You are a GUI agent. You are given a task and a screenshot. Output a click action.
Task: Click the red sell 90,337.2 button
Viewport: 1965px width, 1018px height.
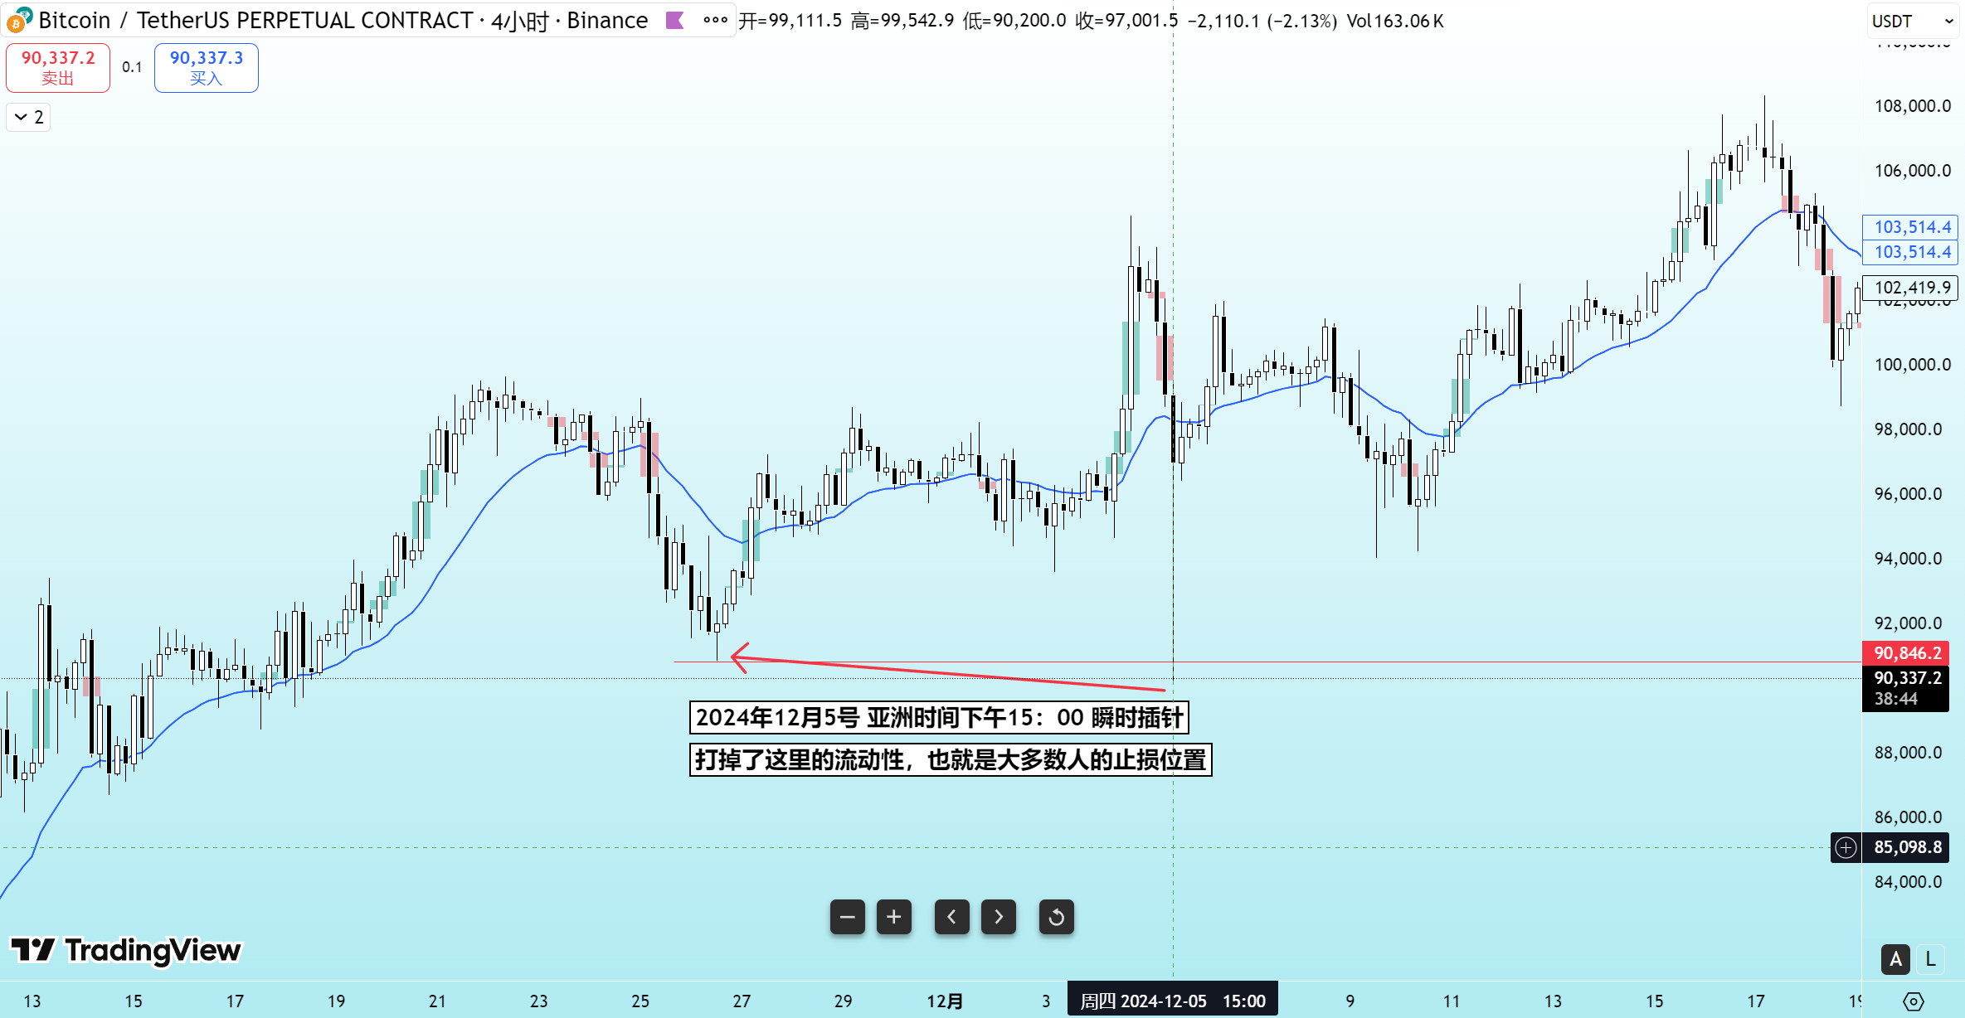coord(58,67)
